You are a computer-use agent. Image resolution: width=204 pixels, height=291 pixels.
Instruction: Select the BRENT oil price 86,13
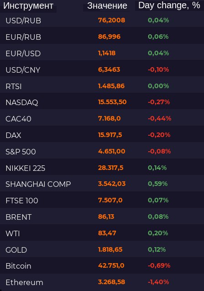coord(106,217)
